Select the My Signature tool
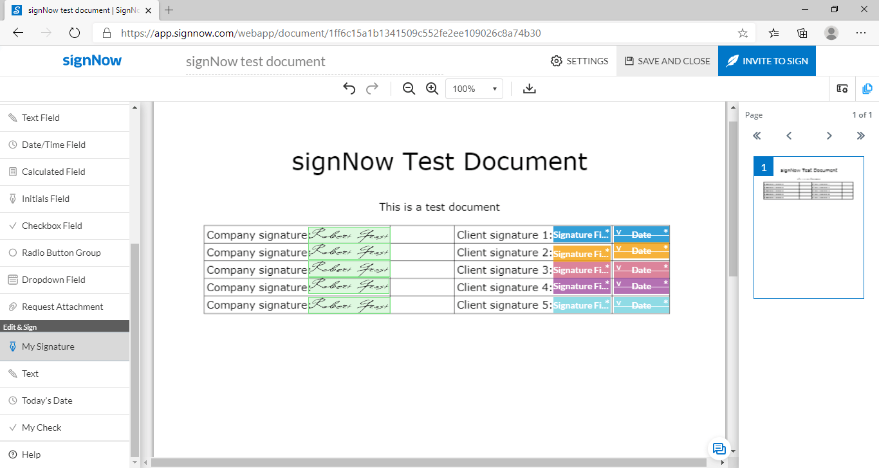The width and height of the screenshot is (879, 468). pos(64,346)
